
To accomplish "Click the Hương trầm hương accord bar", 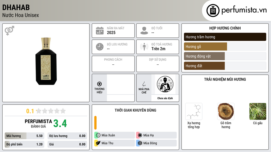I will point(225,37).
